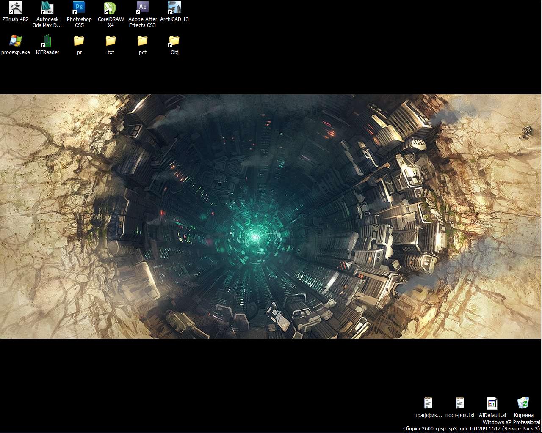Select the CorelDRAW X4 desktop icon
The image size is (542, 433).
[111, 8]
